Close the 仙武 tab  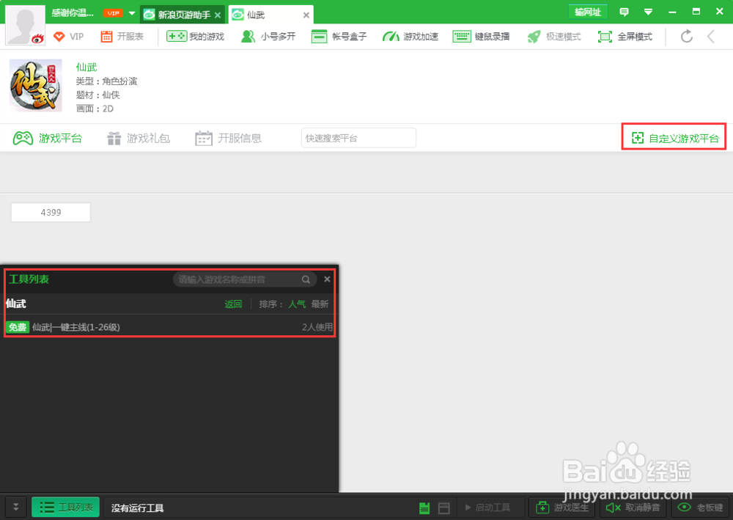click(x=306, y=15)
